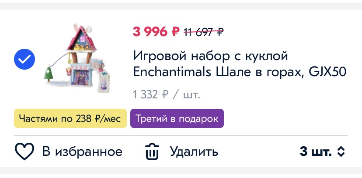Click the snow slide in product image
The image size is (362, 178).
click(x=103, y=77)
